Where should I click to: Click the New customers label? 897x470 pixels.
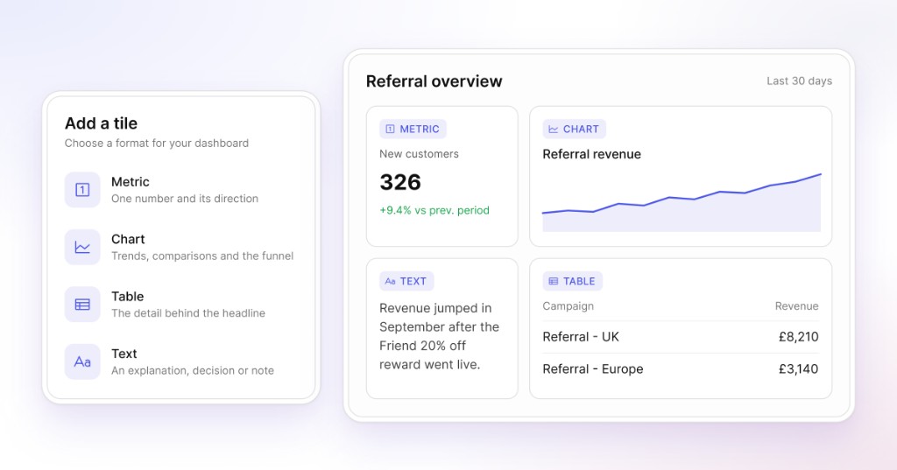click(419, 154)
